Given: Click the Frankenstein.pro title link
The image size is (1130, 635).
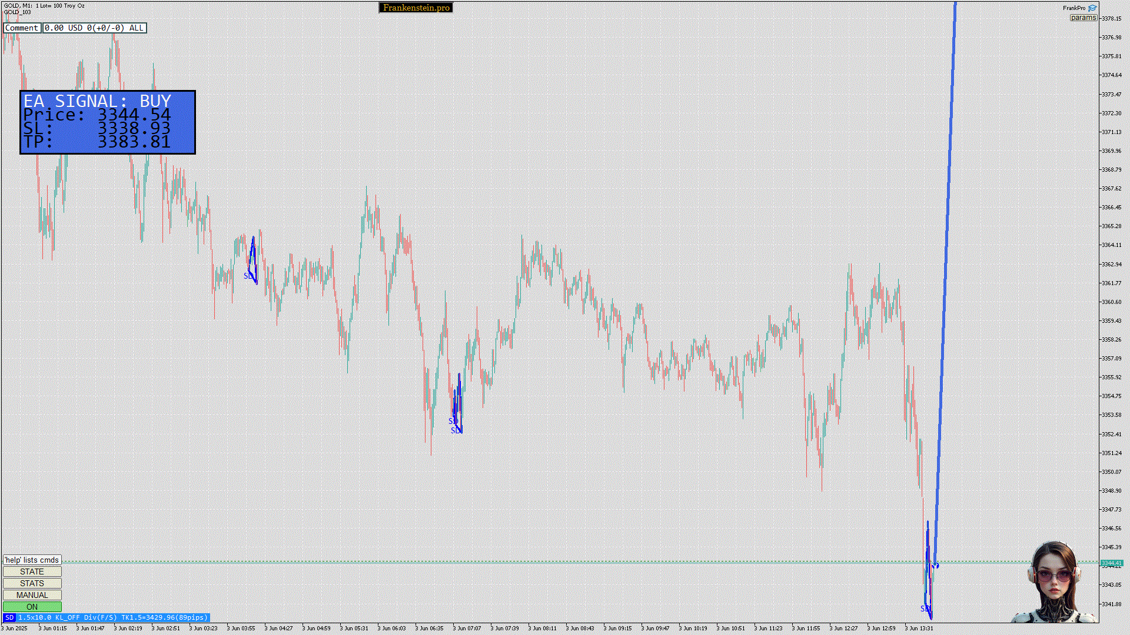Looking at the screenshot, I should pyautogui.click(x=416, y=8).
